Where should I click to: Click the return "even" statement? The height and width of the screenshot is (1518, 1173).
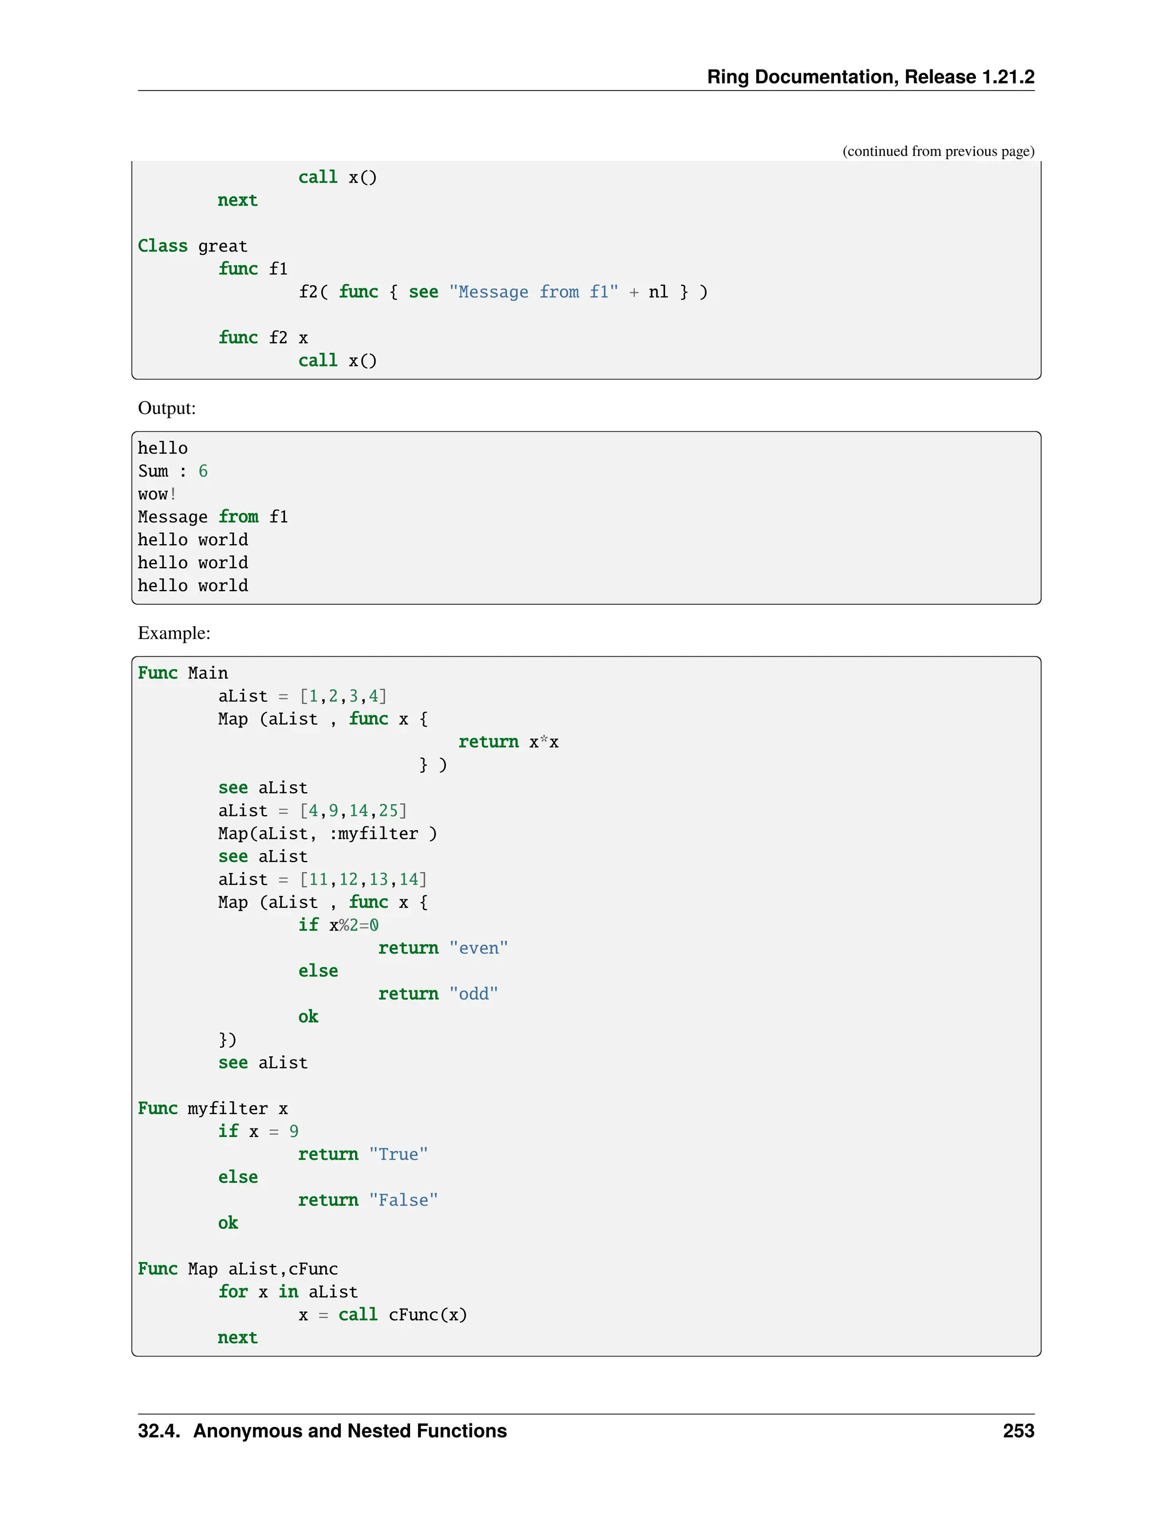pyautogui.click(x=443, y=948)
